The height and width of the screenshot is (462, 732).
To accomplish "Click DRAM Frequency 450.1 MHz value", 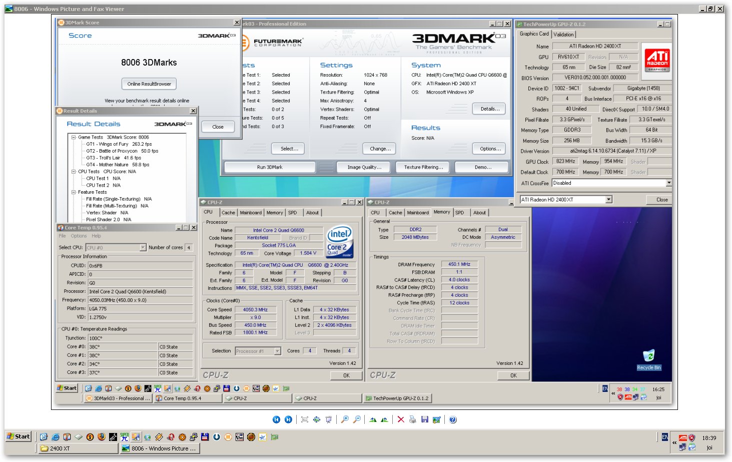I will coord(459,264).
